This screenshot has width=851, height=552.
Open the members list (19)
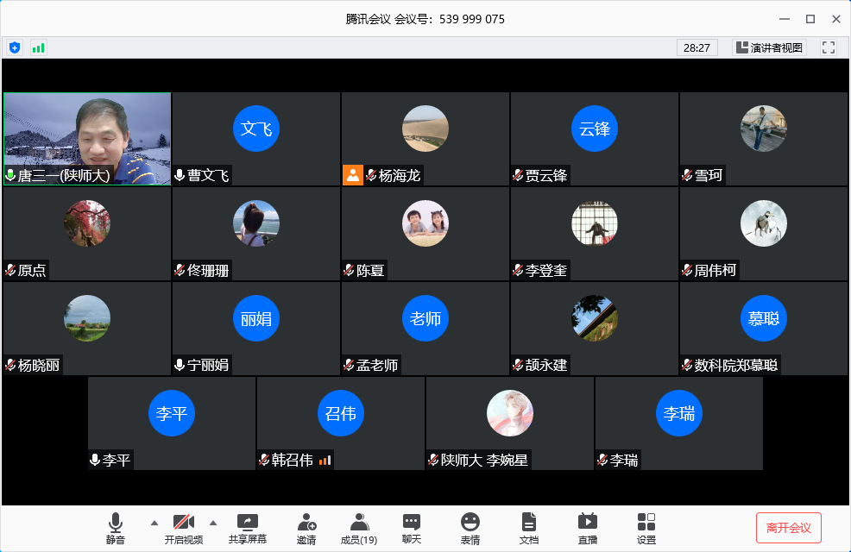point(359,529)
